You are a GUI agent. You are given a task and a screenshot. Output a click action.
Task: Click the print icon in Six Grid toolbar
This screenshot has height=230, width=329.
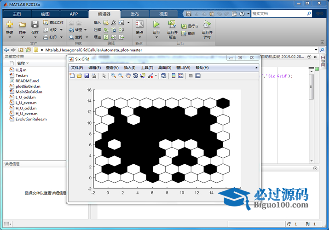(94, 75)
